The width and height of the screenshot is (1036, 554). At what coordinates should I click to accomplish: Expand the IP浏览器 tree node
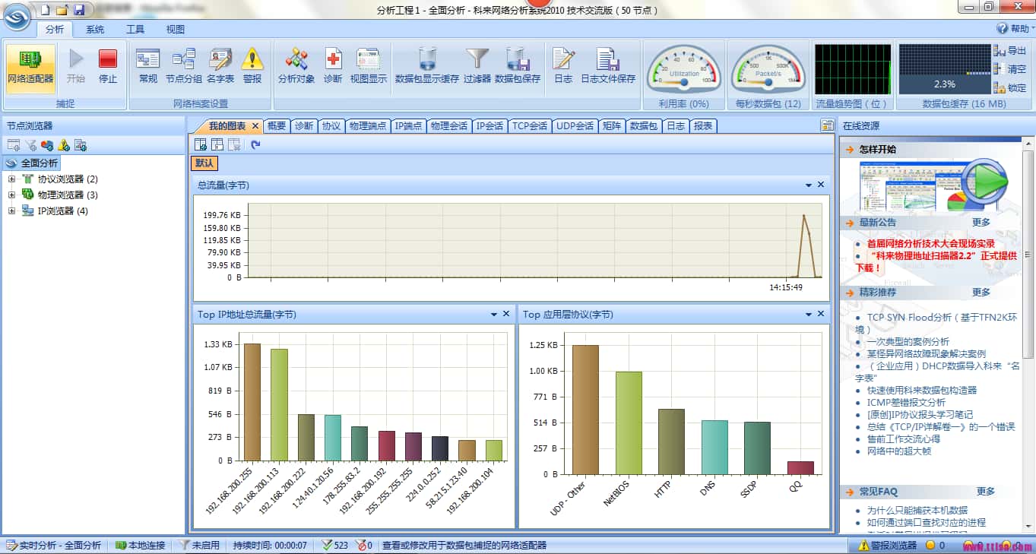point(12,211)
